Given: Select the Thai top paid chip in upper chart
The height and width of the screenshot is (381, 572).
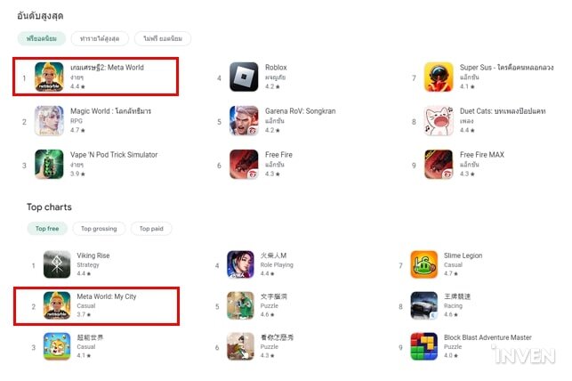Looking at the screenshot, I should click(x=163, y=38).
